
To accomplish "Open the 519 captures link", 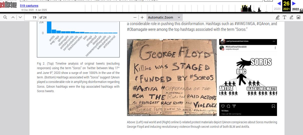I will [29, 6].
